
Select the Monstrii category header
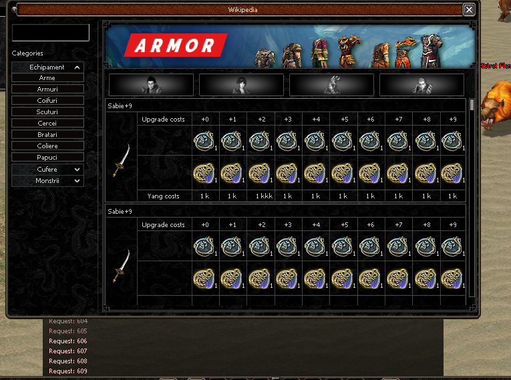point(47,181)
